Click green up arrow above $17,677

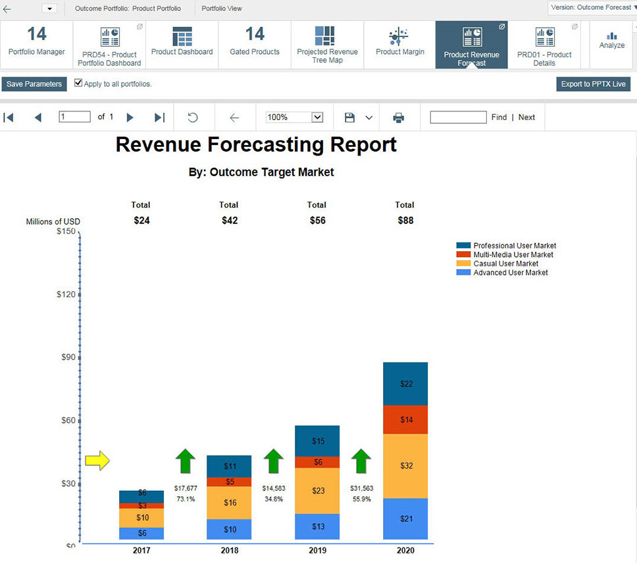[186, 461]
